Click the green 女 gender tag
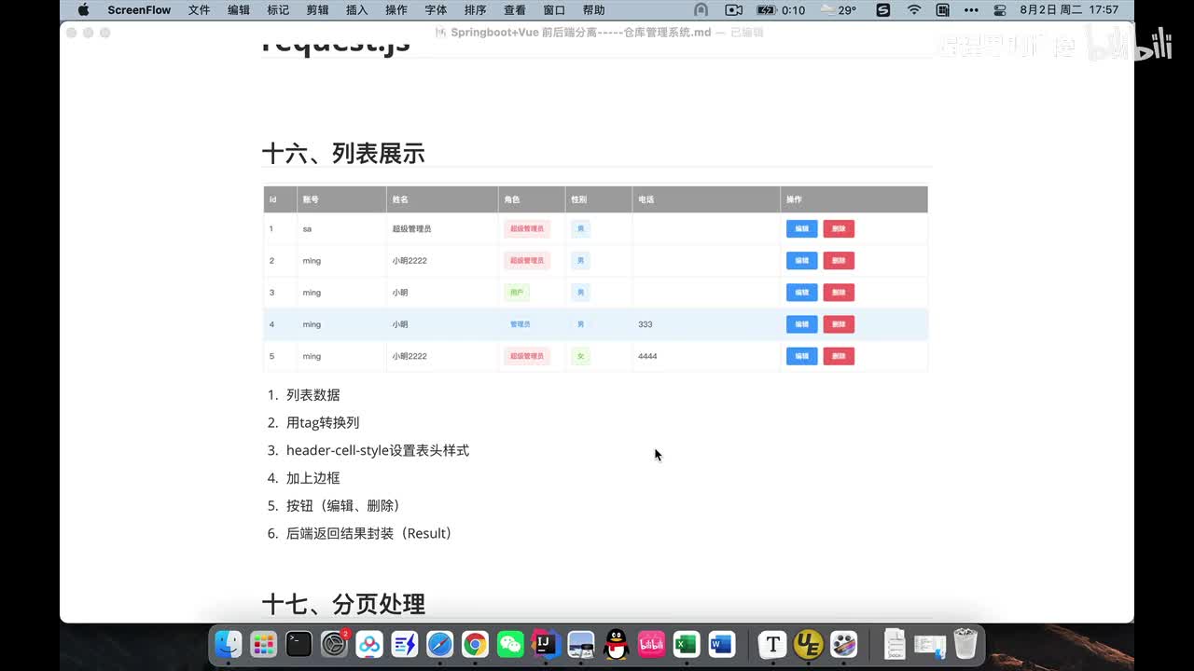This screenshot has height=671, width=1194. (x=580, y=356)
